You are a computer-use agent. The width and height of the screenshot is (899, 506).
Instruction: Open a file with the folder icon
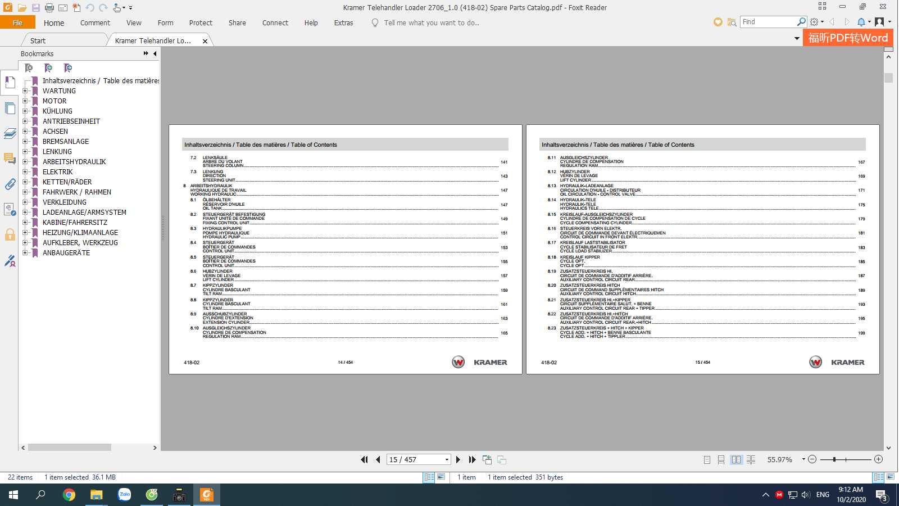click(22, 8)
